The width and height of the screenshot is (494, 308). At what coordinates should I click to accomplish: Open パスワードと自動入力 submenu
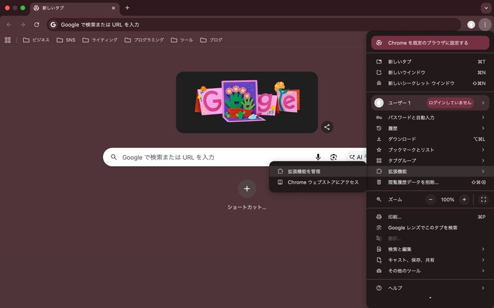[x=430, y=118]
